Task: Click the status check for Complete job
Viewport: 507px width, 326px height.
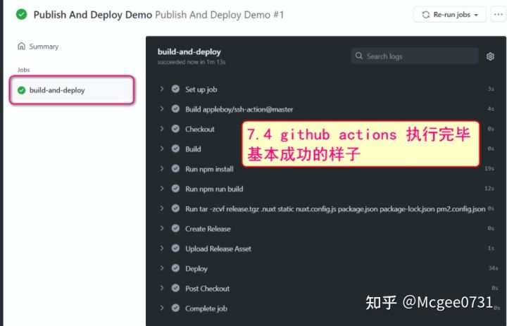Action: 175,308
